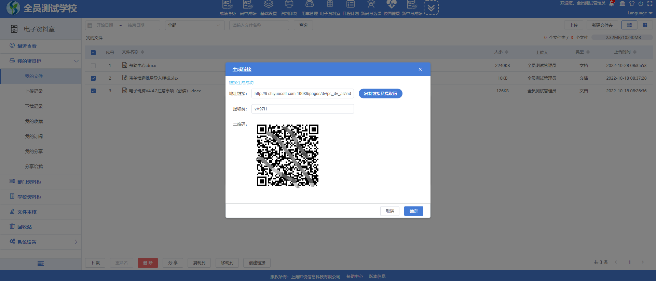Click 取消 in the dialog
Screen dimensions: 656x281
pos(390,211)
